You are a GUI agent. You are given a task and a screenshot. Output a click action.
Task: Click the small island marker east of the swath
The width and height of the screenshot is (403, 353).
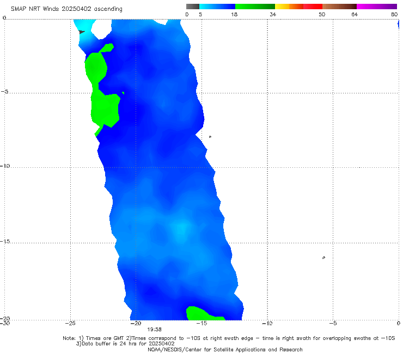click(x=210, y=137)
